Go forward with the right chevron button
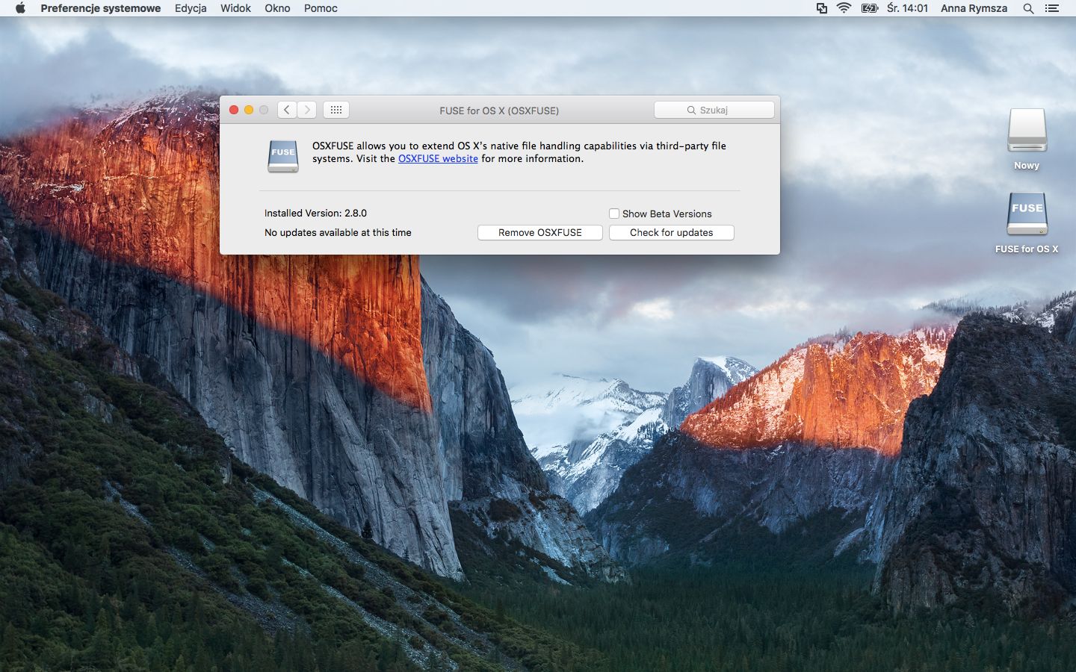 point(306,110)
